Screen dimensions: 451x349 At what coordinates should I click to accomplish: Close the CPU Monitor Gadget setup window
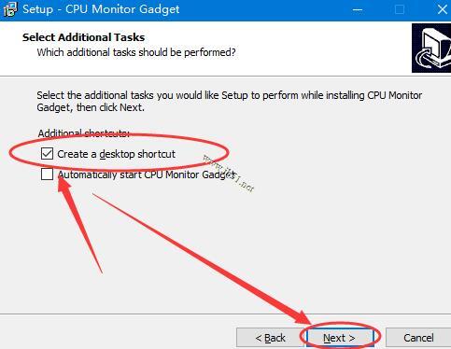(442, 9)
